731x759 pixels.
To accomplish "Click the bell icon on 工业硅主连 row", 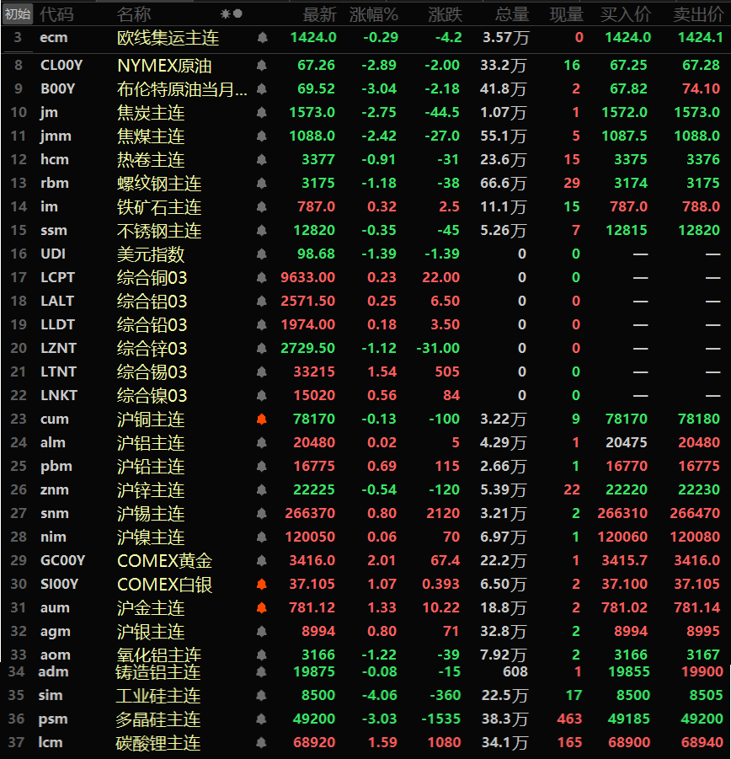I will click(262, 696).
